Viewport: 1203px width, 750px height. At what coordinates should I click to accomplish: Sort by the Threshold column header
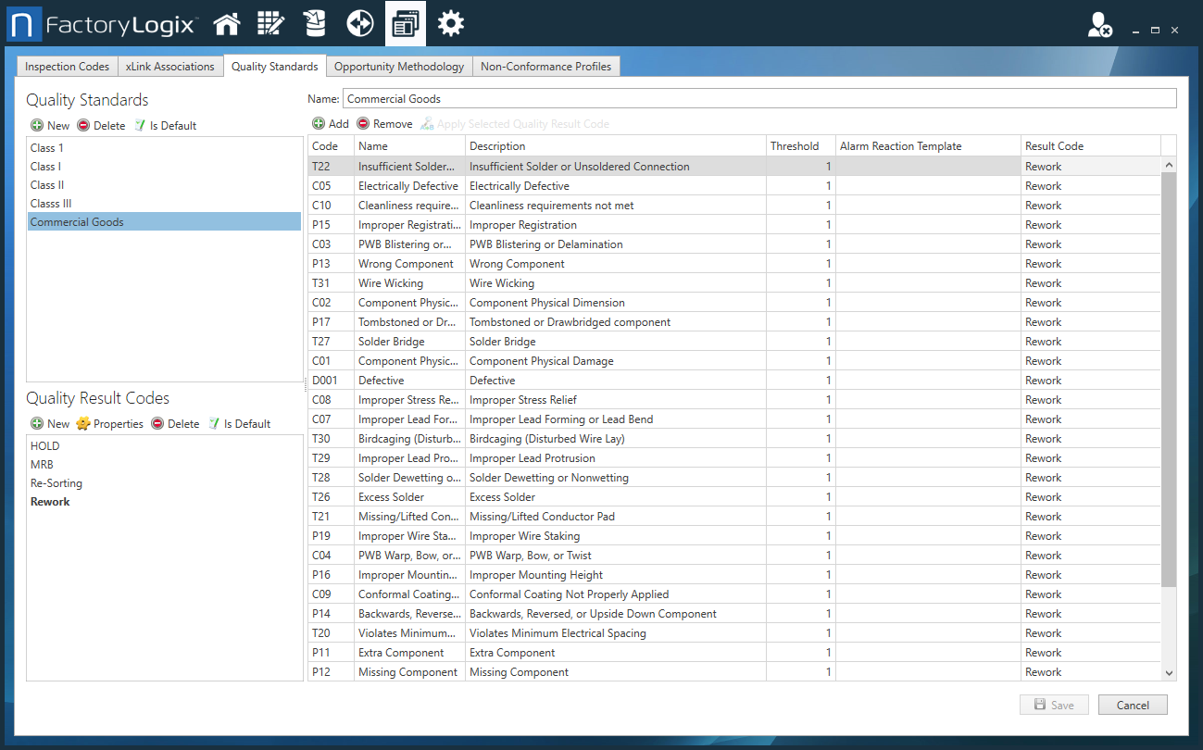click(x=794, y=146)
